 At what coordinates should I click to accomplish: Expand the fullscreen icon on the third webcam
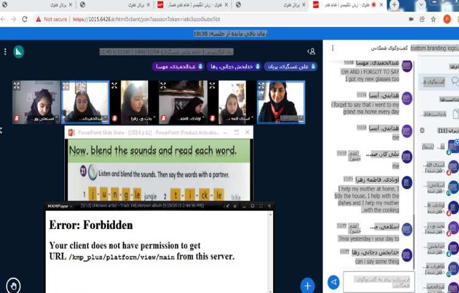(x=114, y=85)
